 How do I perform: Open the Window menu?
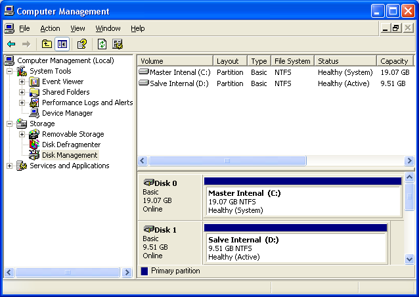(x=108, y=28)
